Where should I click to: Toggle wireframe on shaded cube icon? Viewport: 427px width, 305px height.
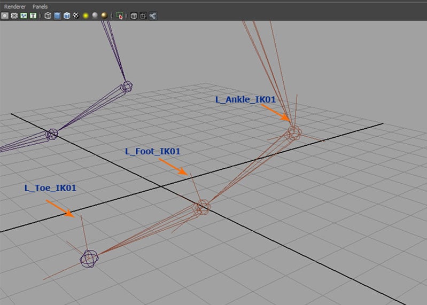coord(67,16)
